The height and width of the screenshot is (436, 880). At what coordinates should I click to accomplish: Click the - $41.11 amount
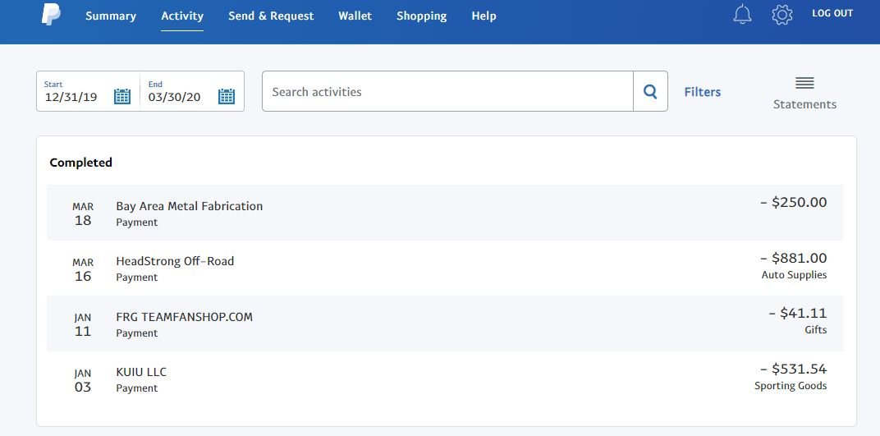[798, 313]
